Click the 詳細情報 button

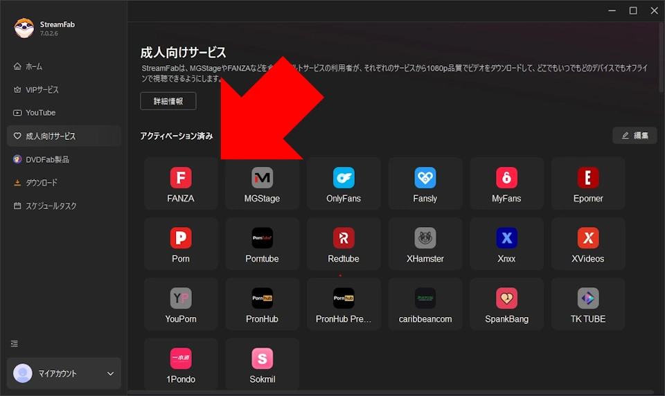[168, 101]
